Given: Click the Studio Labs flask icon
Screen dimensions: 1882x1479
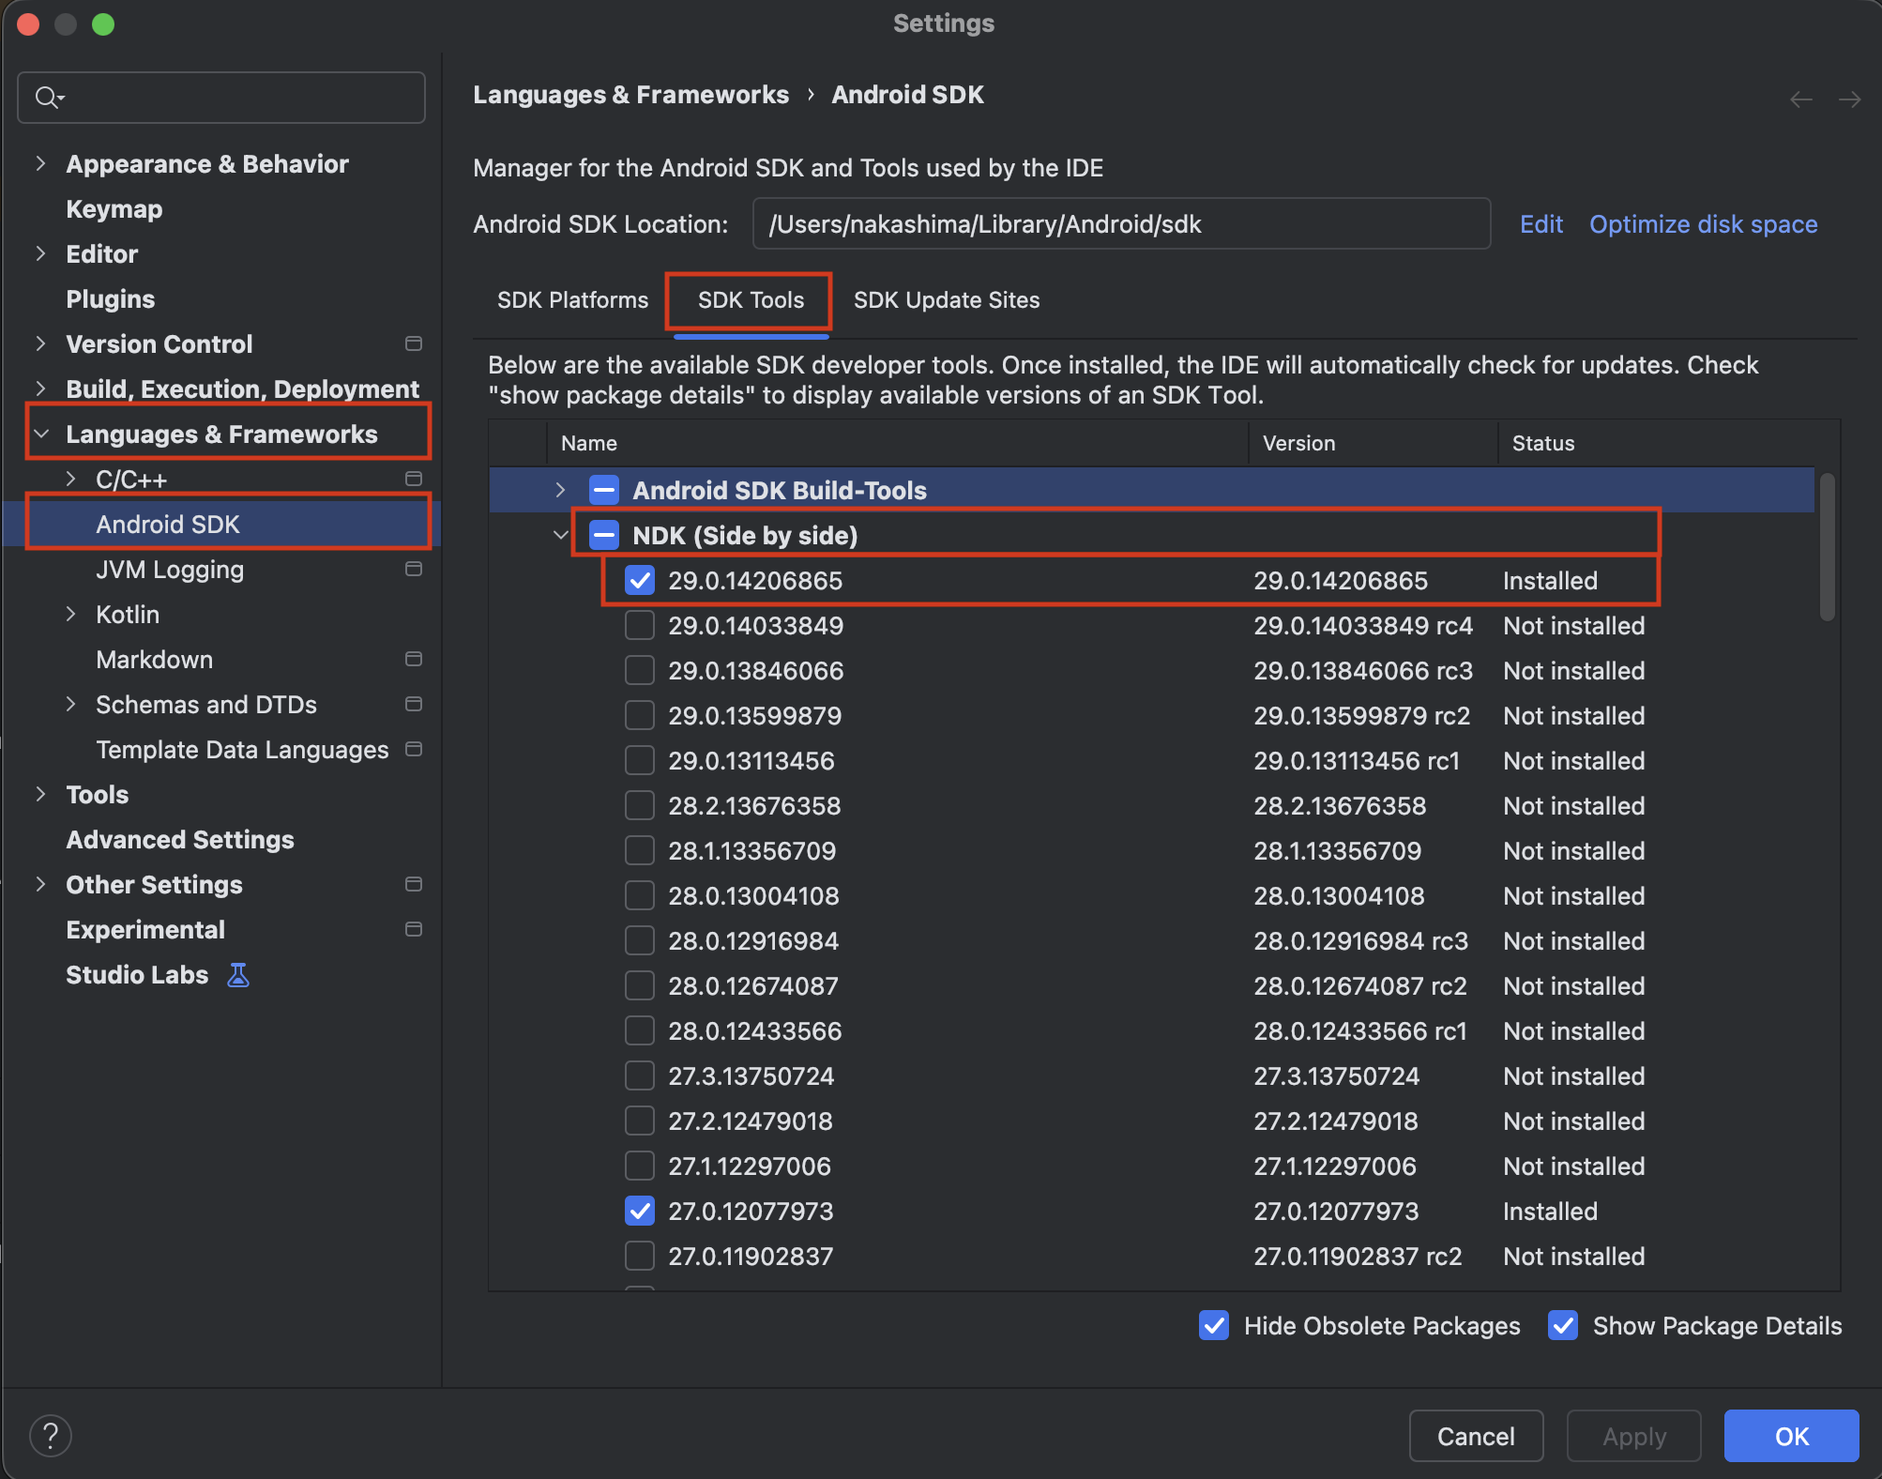Looking at the screenshot, I should (x=237, y=974).
